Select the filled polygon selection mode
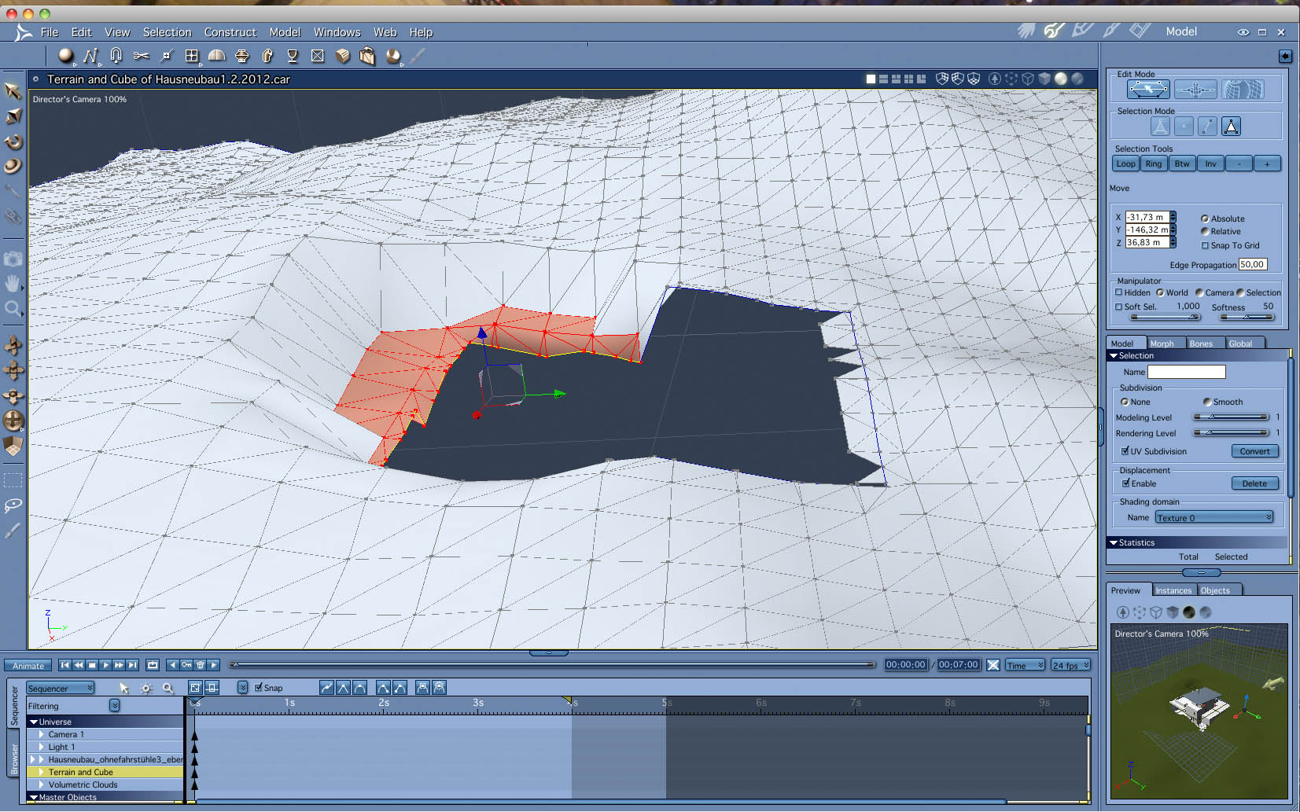Screen dimensions: 1300x812 coord(1232,127)
